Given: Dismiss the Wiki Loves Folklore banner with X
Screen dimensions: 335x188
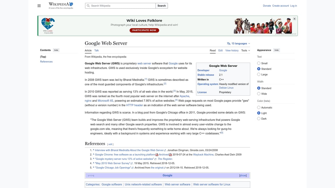Looking at the screenshot, I should pos(294,19).
